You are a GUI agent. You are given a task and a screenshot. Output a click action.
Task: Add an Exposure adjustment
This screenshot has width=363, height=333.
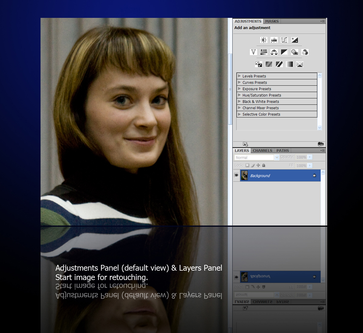(295, 40)
